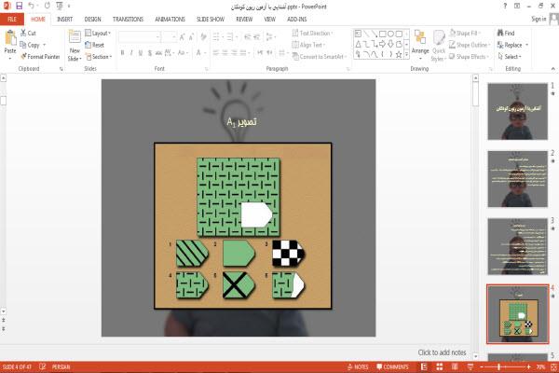Click Find in Editing group

(506, 34)
